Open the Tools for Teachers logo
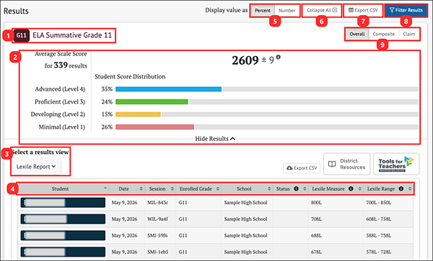 pyautogui.click(x=396, y=164)
